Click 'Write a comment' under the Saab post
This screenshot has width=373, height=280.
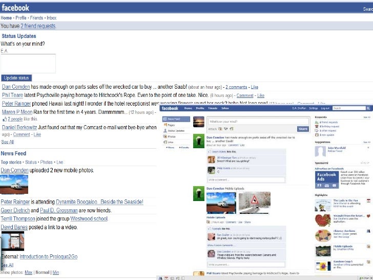pos(246,180)
